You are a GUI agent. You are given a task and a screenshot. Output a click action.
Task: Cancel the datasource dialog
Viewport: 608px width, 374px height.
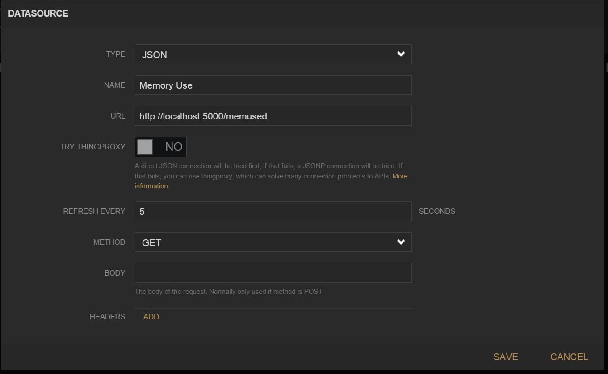click(x=569, y=357)
